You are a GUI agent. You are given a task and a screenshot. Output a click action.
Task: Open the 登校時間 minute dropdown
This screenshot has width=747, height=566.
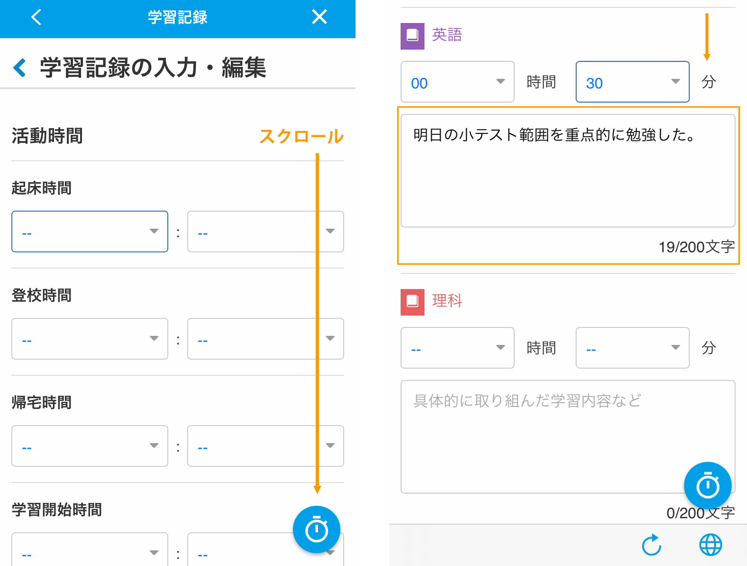coord(265,339)
